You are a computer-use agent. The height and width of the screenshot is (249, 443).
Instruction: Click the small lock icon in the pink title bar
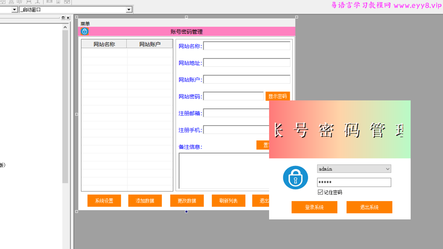(85, 31)
